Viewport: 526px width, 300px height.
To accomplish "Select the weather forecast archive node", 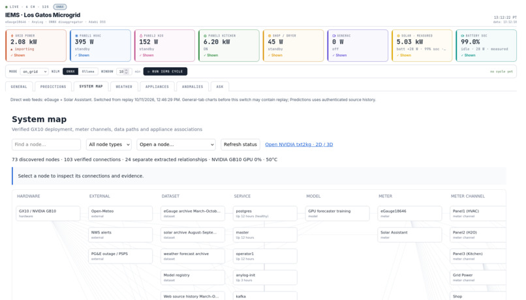I will click(x=193, y=256).
